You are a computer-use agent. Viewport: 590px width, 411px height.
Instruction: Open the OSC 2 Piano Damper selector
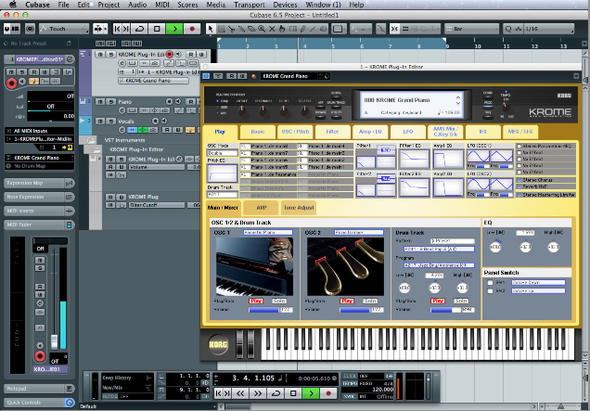359,233
